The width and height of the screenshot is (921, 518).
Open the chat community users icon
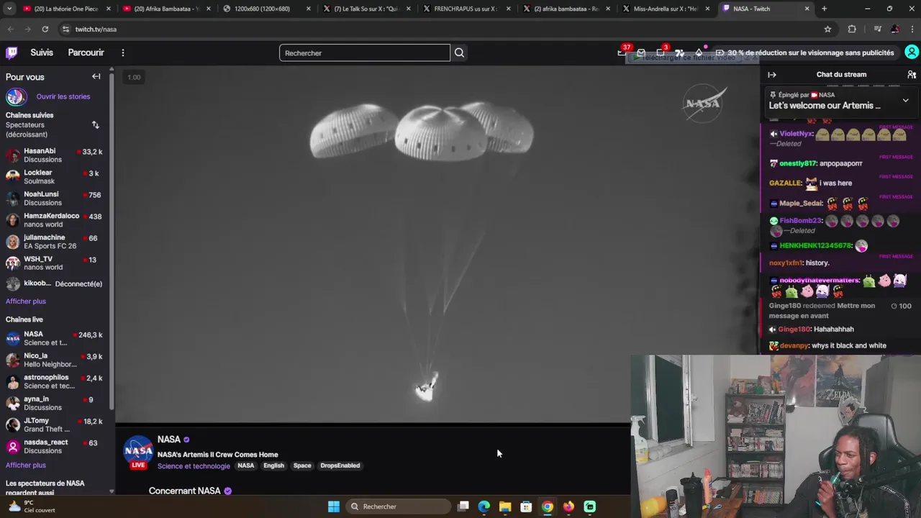(x=912, y=74)
